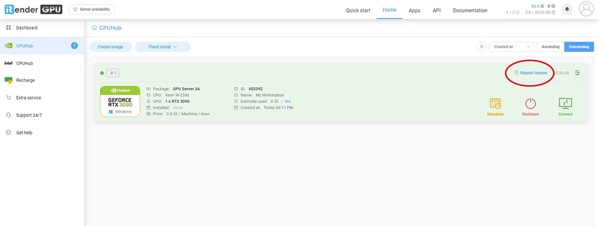Viewport: 599px width, 226px height.
Task: Click the Installed: None value
Action: click(178, 108)
